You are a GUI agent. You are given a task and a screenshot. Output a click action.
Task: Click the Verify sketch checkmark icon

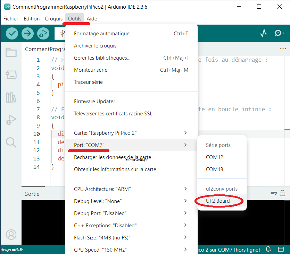tap(11, 33)
